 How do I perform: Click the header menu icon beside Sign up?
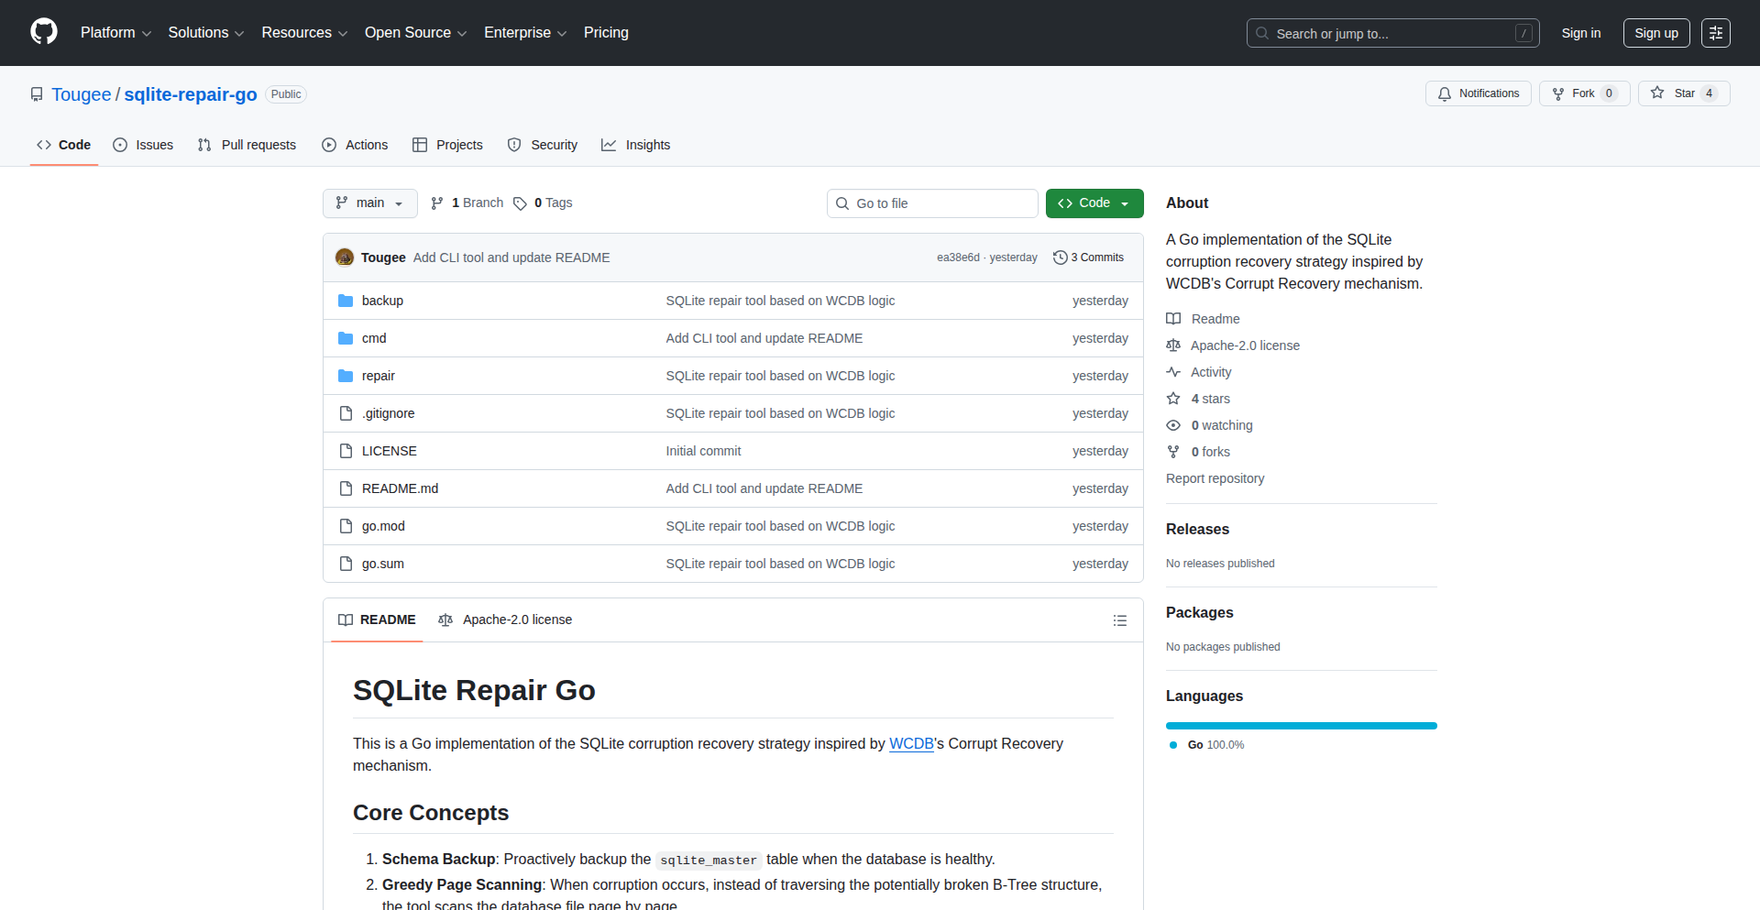pos(1715,33)
